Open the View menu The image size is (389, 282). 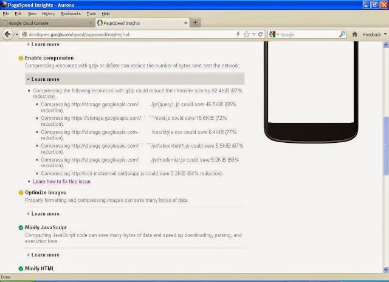32,13
